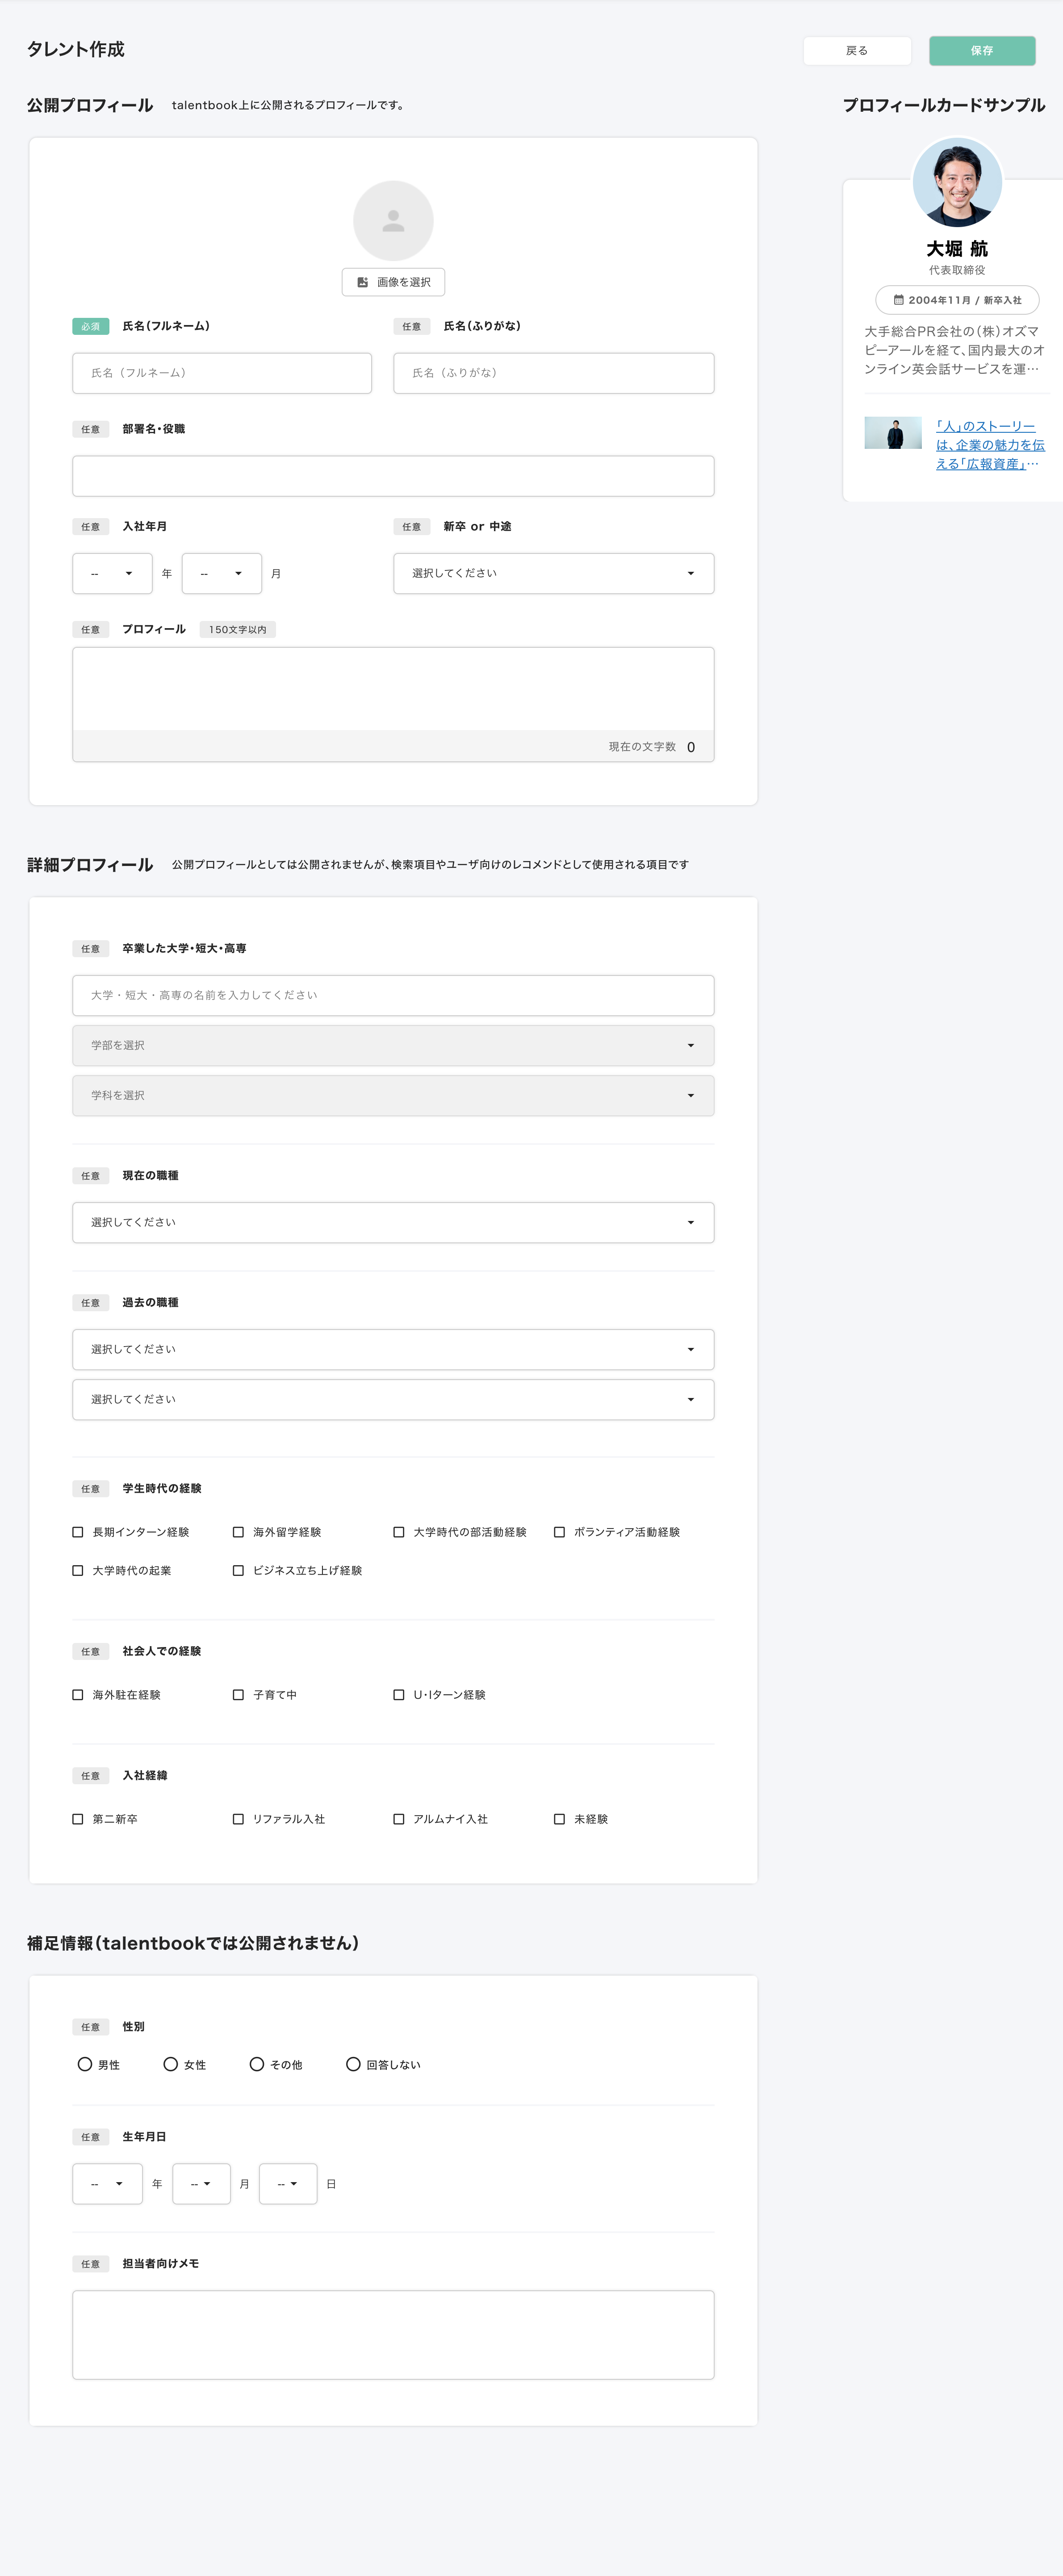
Task: Open the 生年月日 day dropdown
Action: [288, 2184]
